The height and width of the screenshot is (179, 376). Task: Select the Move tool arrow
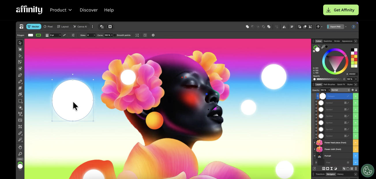point(20,43)
